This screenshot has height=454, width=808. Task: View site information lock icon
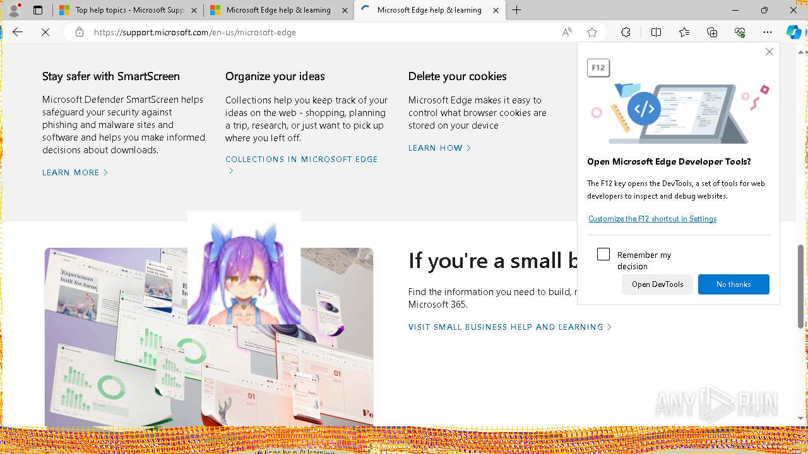[x=80, y=32]
